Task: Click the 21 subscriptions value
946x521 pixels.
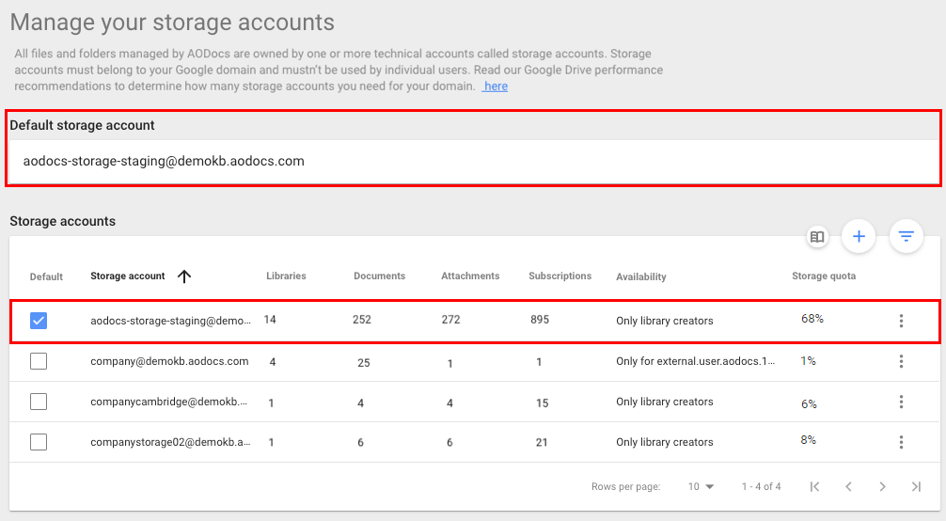Action: coord(541,443)
